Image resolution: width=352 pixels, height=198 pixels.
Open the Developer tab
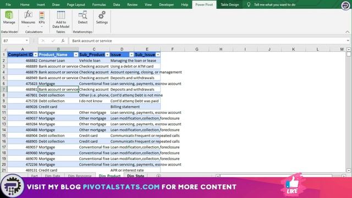pos(166,4)
